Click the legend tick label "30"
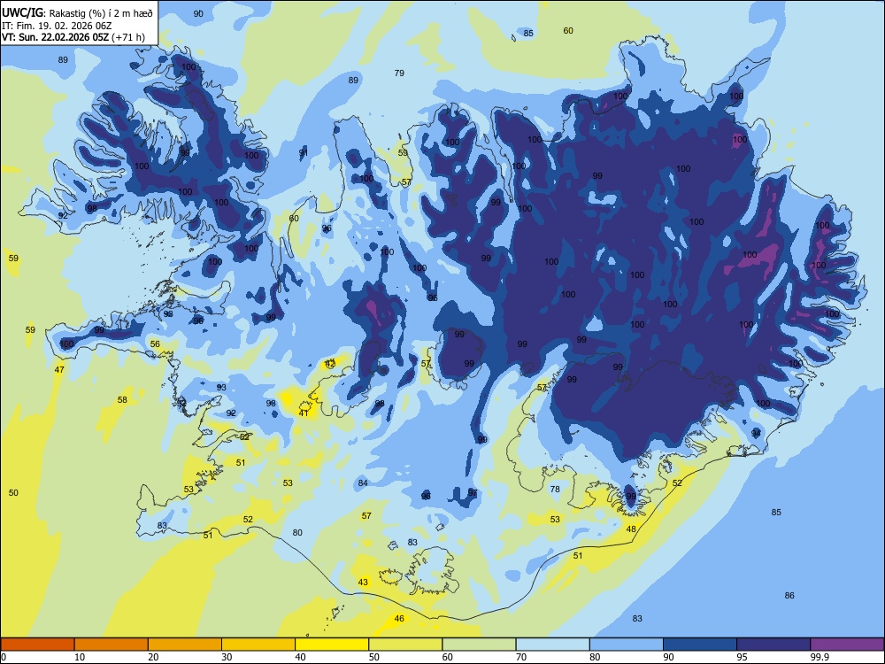Viewport: 885px width, 664px height. coord(227,657)
